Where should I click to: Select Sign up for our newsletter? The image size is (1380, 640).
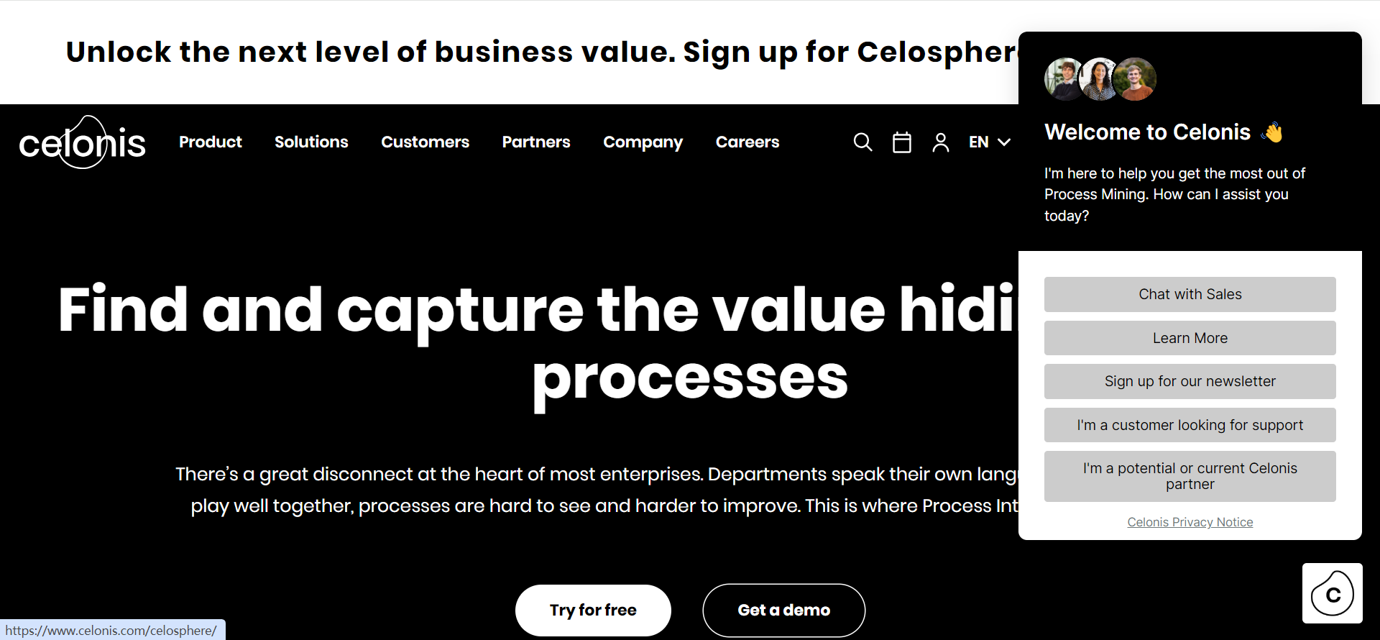[1190, 381]
